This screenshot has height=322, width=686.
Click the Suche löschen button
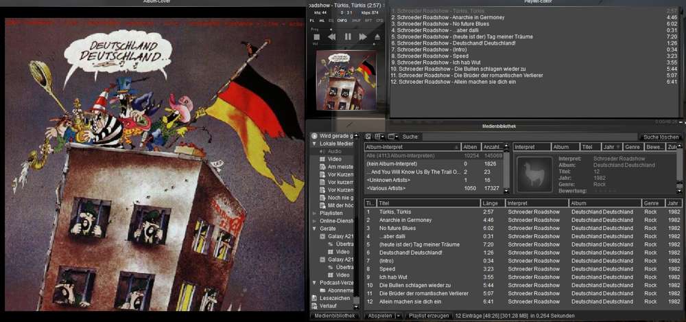(x=659, y=137)
